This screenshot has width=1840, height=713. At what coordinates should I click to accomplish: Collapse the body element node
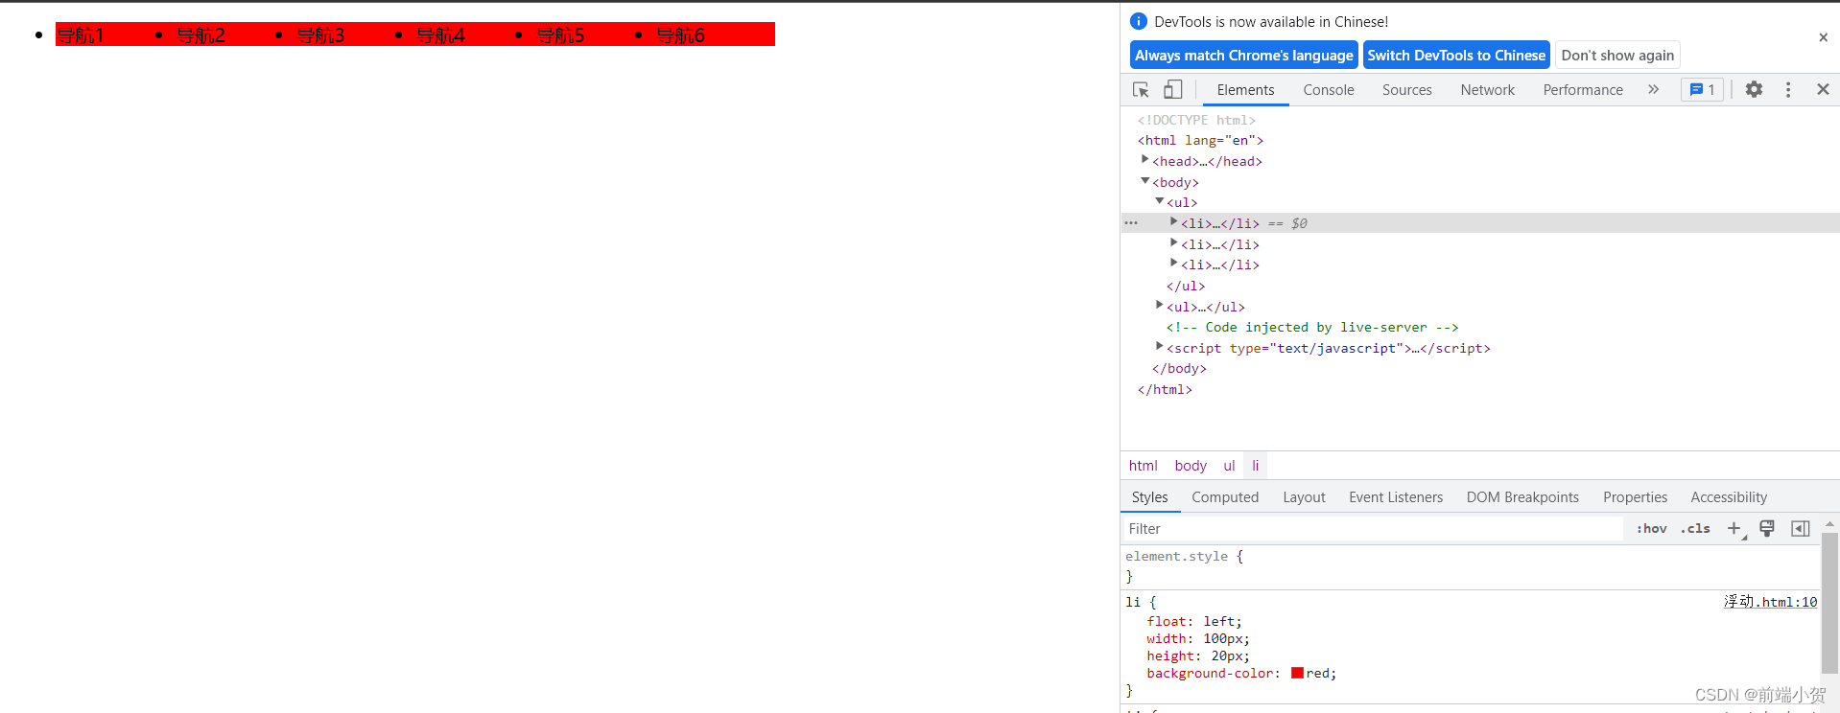pyautogui.click(x=1144, y=180)
